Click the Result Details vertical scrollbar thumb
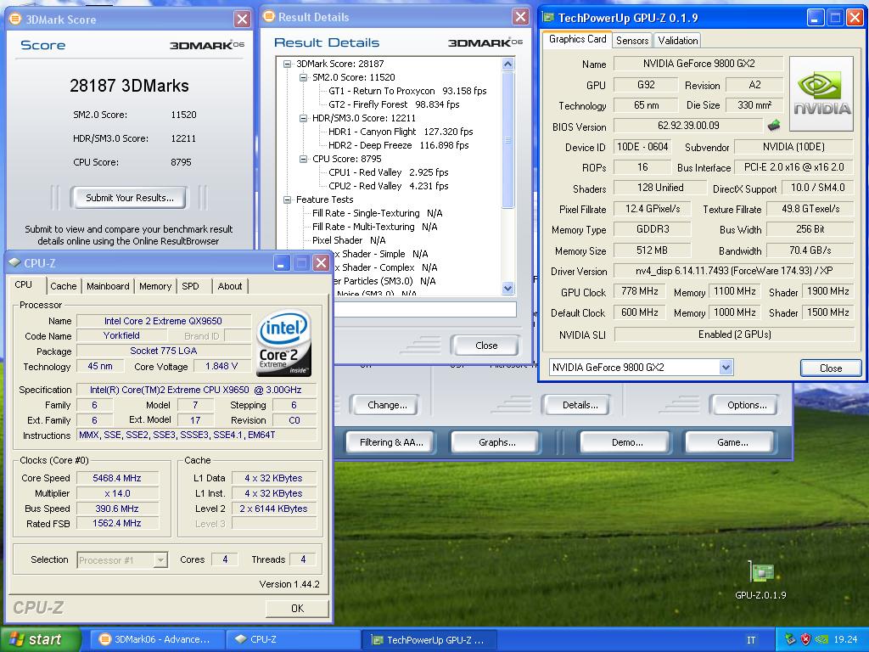The height and width of the screenshot is (652, 869). pos(507,140)
